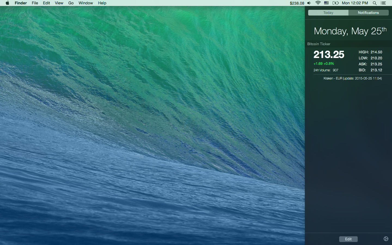Click the Kraken EUR update text

[353, 78]
